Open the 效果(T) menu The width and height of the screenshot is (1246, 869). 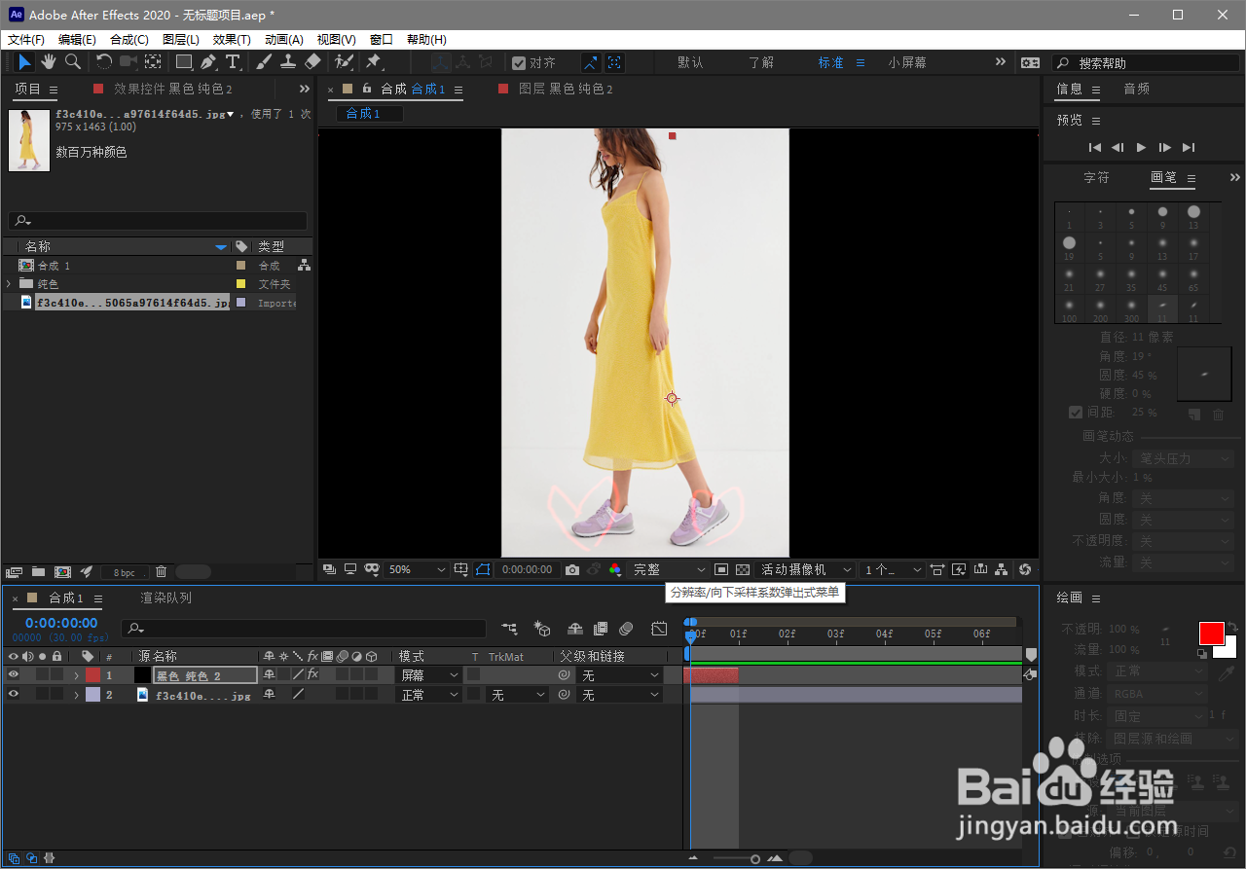[x=232, y=40]
